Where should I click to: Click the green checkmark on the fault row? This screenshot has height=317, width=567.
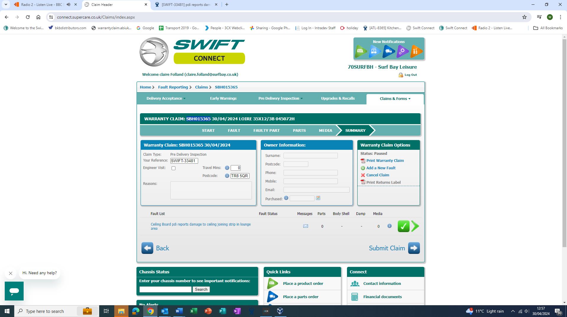coord(403,226)
